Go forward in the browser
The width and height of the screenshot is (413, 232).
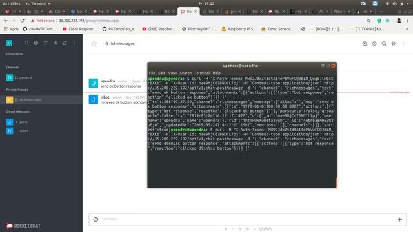(x=14, y=21)
